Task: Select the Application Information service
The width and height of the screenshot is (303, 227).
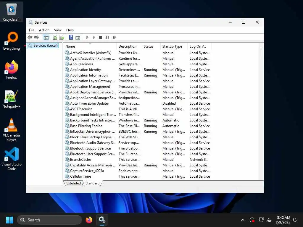Action: pos(137,75)
